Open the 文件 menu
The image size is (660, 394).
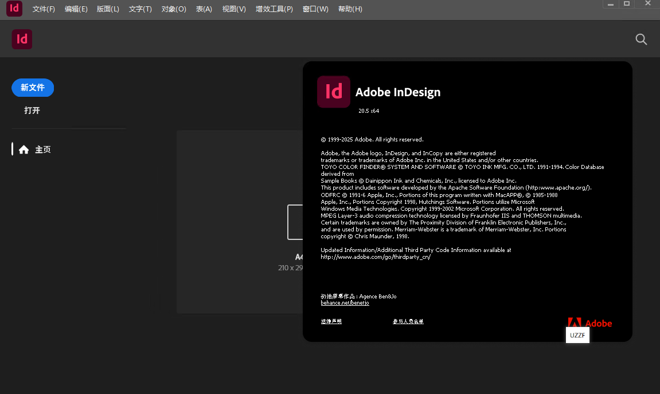tap(44, 9)
